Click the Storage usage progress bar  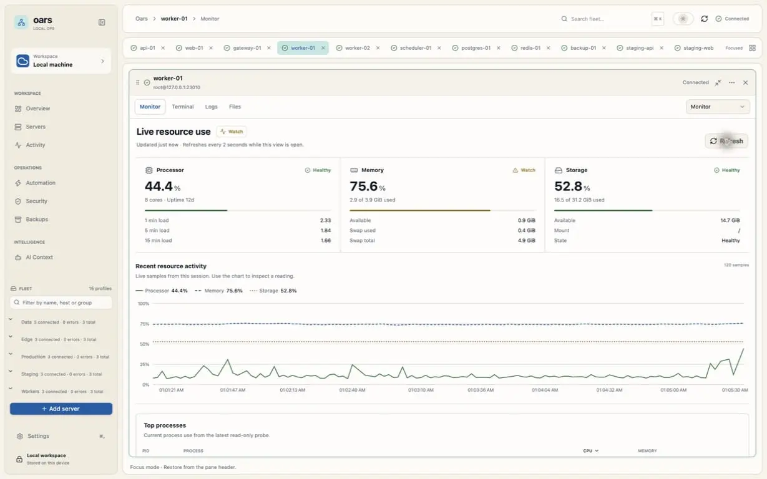647,211
